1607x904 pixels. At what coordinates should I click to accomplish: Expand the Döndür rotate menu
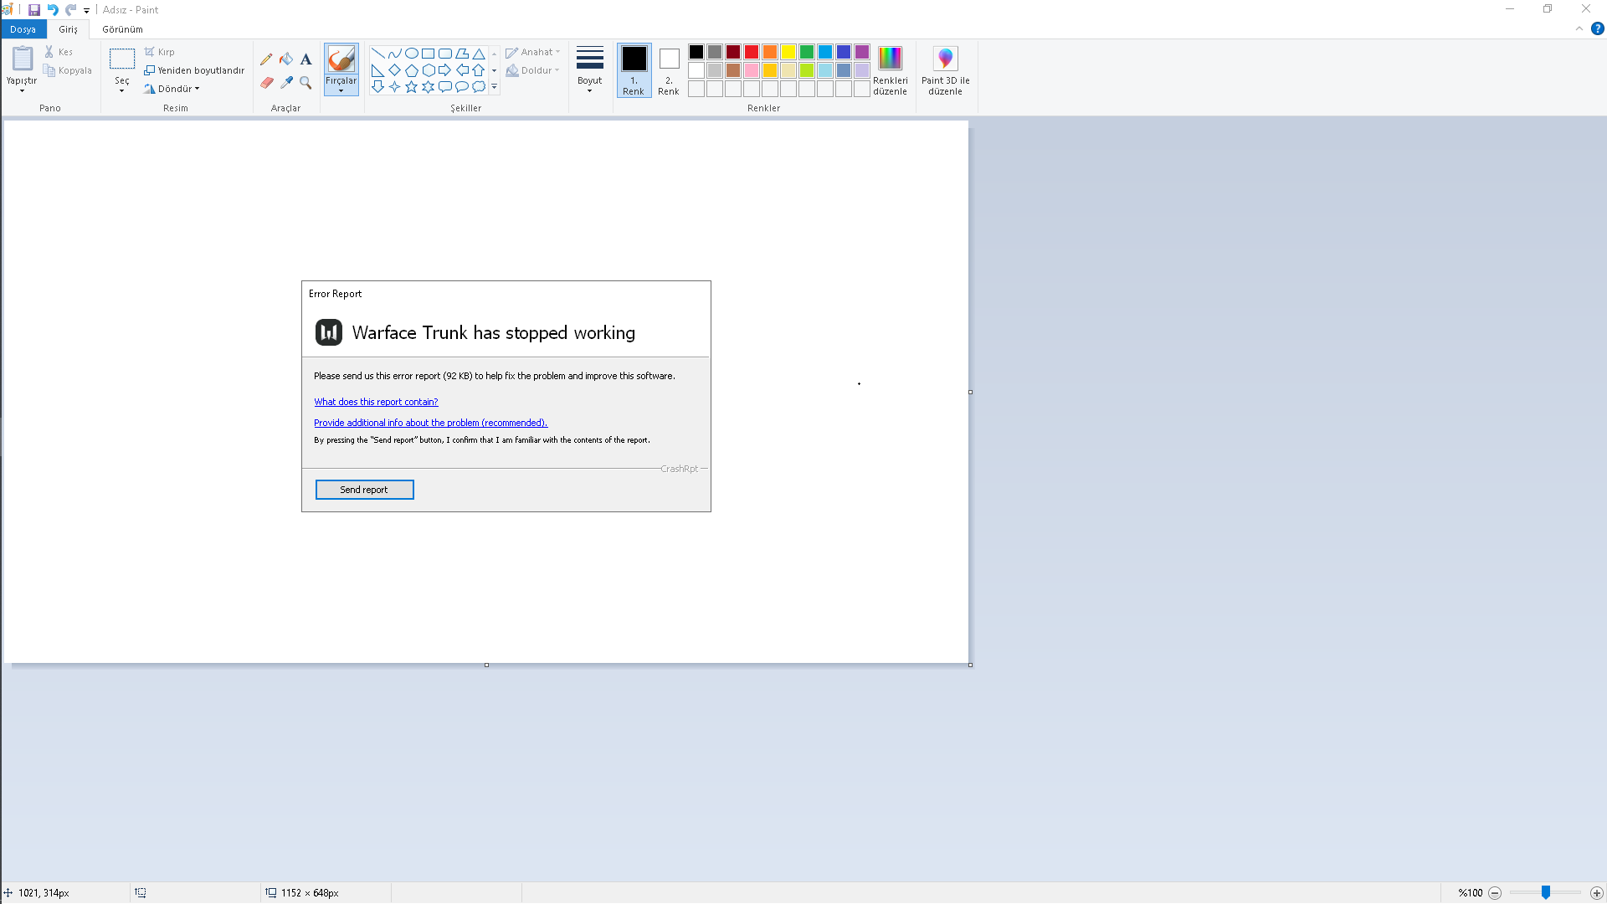tap(172, 89)
